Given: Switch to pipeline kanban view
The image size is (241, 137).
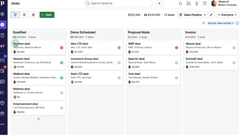Looking at the screenshot, I should point(15,15).
